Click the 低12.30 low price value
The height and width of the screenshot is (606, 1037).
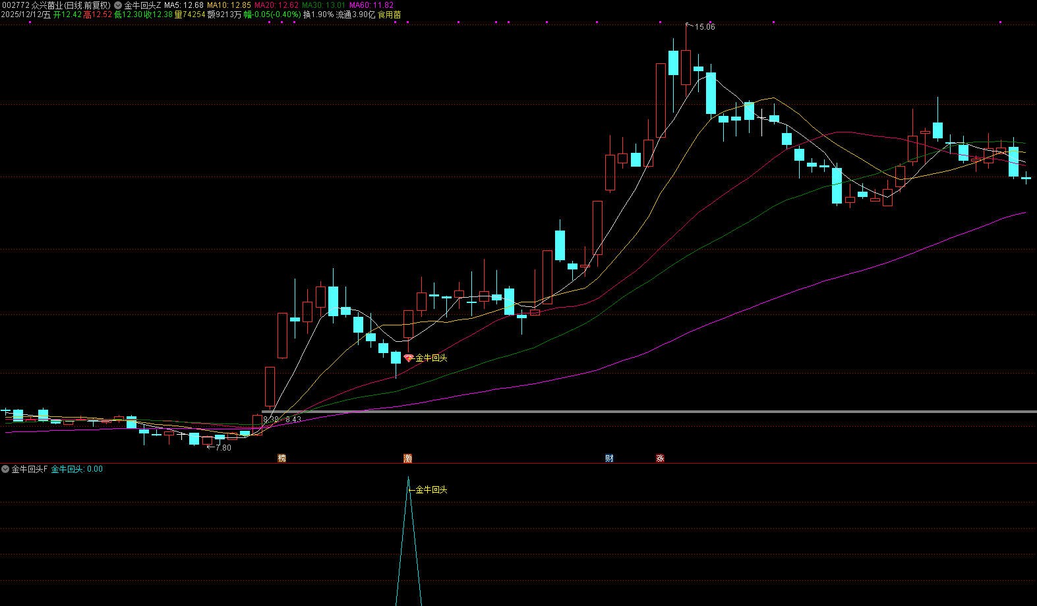[x=129, y=14]
